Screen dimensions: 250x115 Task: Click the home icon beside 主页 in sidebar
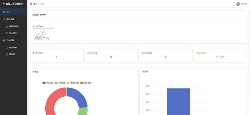(x=4, y=12)
